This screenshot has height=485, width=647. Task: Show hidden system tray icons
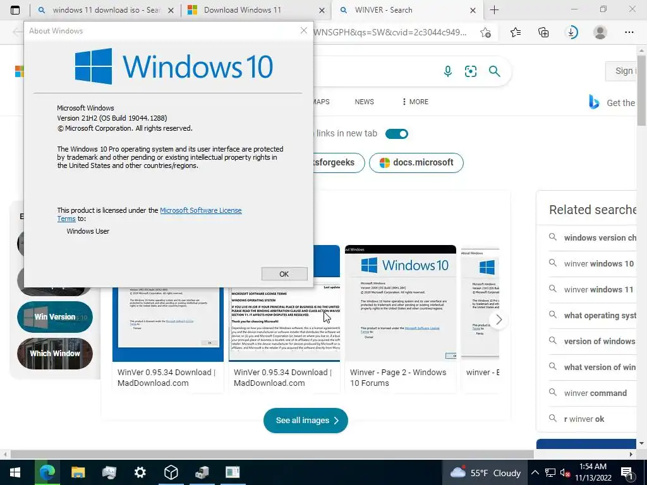tap(535, 472)
